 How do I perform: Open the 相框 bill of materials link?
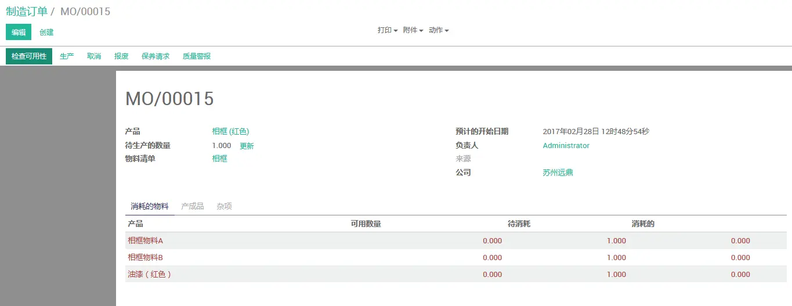(x=219, y=159)
